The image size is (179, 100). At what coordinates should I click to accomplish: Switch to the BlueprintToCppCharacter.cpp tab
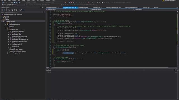(113, 8)
